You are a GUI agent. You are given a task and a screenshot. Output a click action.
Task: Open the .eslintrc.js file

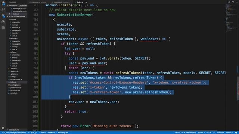(14, 71)
